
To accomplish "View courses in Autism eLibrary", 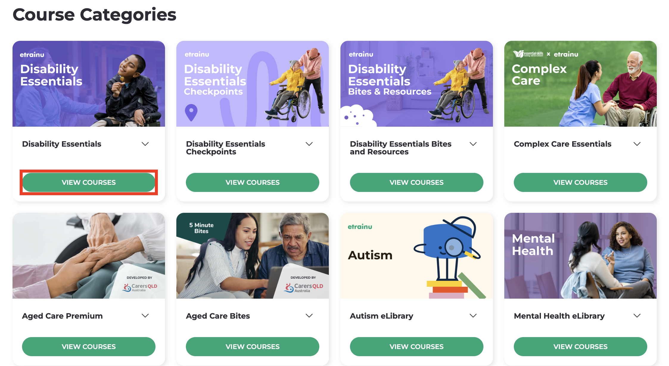I will point(416,347).
